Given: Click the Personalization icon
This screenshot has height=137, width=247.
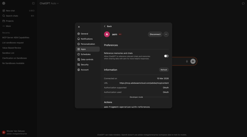Looking at the screenshot, I should point(79,44).
